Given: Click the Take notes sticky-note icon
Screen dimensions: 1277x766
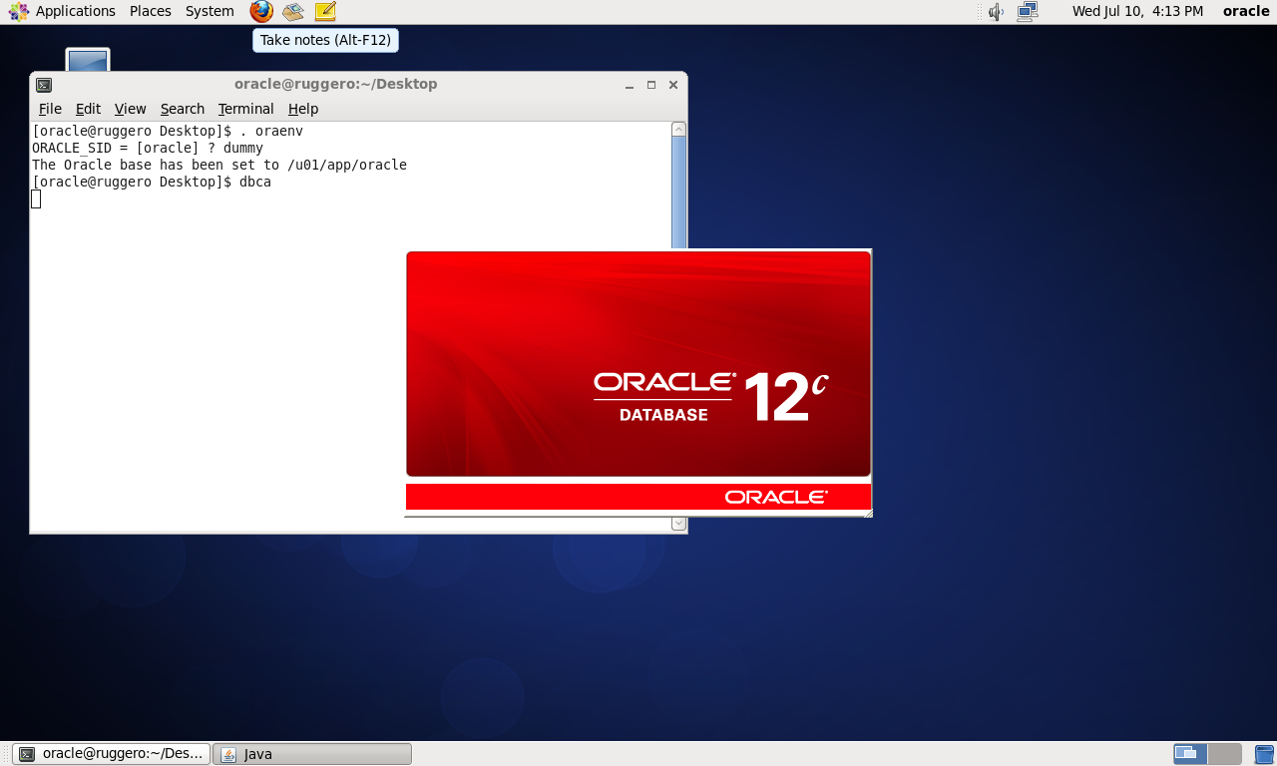Looking at the screenshot, I should click(x=325, y=11).
